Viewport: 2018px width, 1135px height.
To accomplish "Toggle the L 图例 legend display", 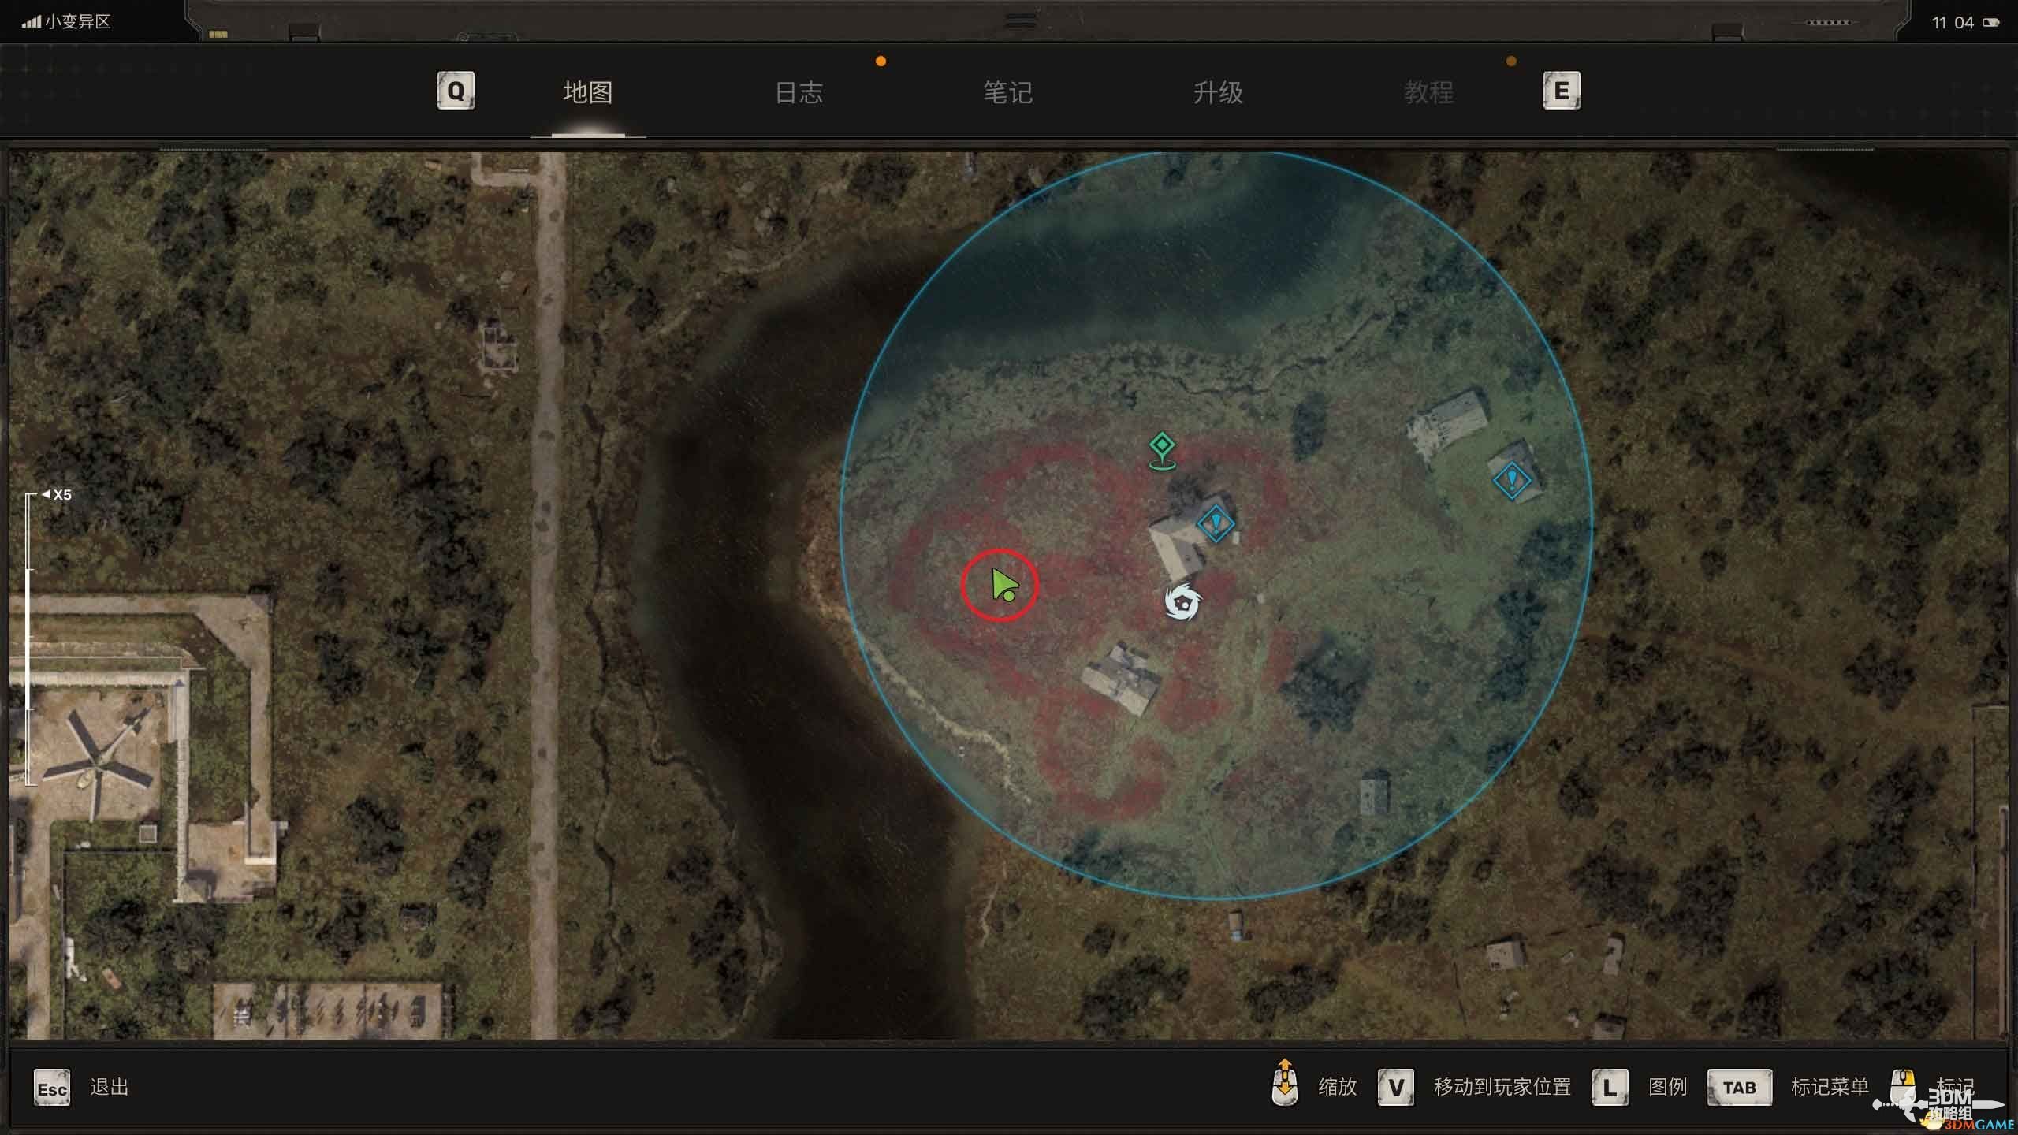I will click(x=1610, y=1088).
